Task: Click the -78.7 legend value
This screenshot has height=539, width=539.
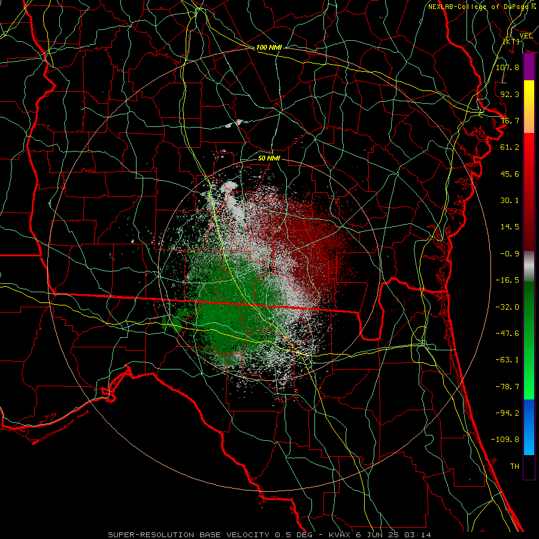Action: pos(507,387)
